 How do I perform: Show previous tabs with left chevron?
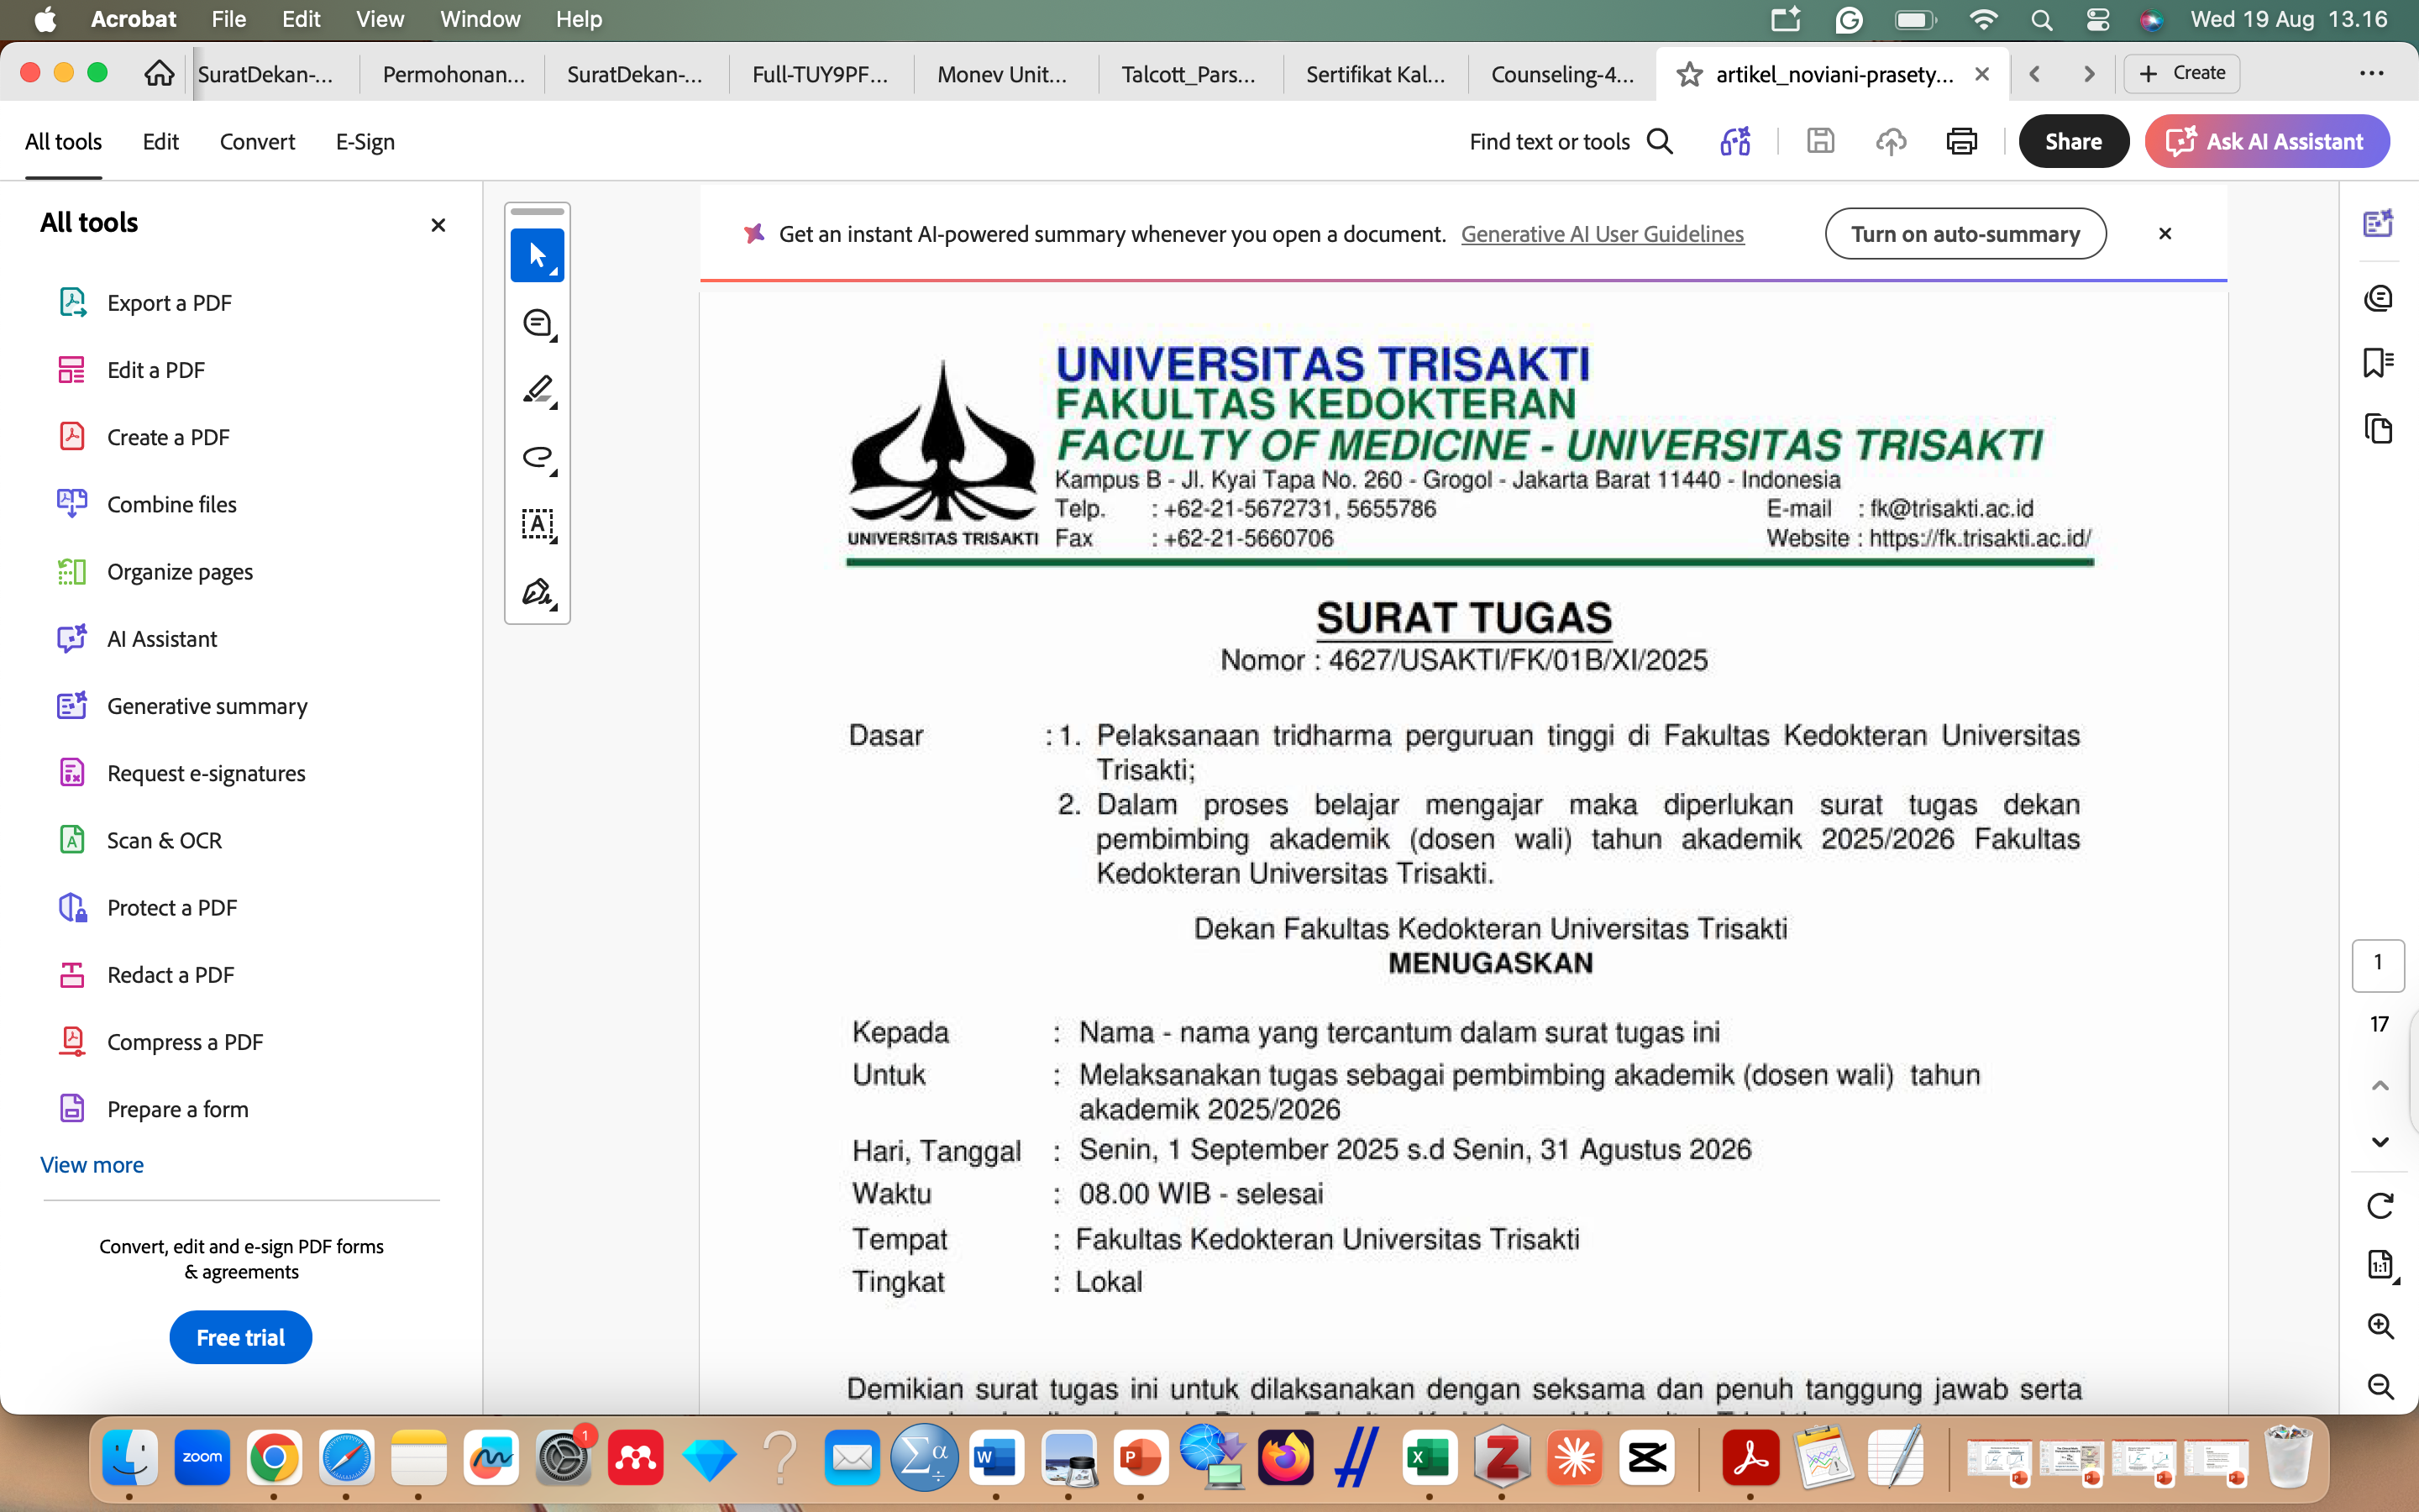tap(2034, 74)
